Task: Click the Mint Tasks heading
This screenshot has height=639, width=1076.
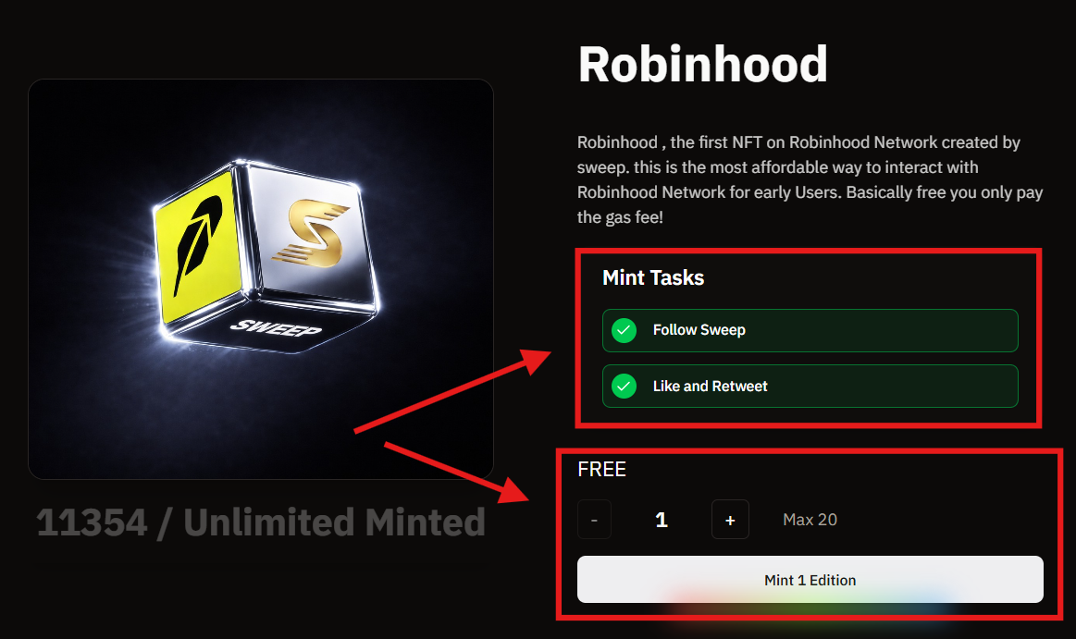Action: coord(653,277)
